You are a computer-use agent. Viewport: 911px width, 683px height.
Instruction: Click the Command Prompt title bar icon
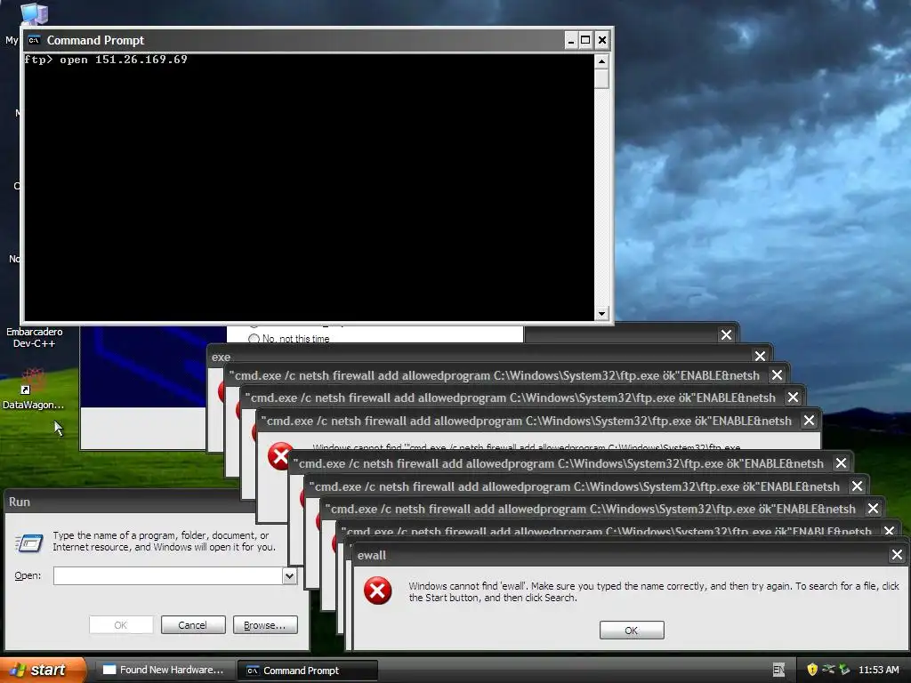click(x=35, y=40)
